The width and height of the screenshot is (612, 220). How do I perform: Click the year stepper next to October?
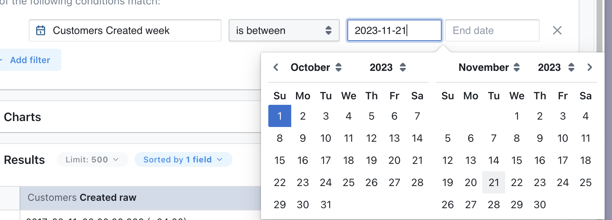403,67
